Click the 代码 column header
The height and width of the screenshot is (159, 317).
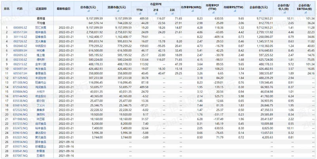[x=19, y=9]
